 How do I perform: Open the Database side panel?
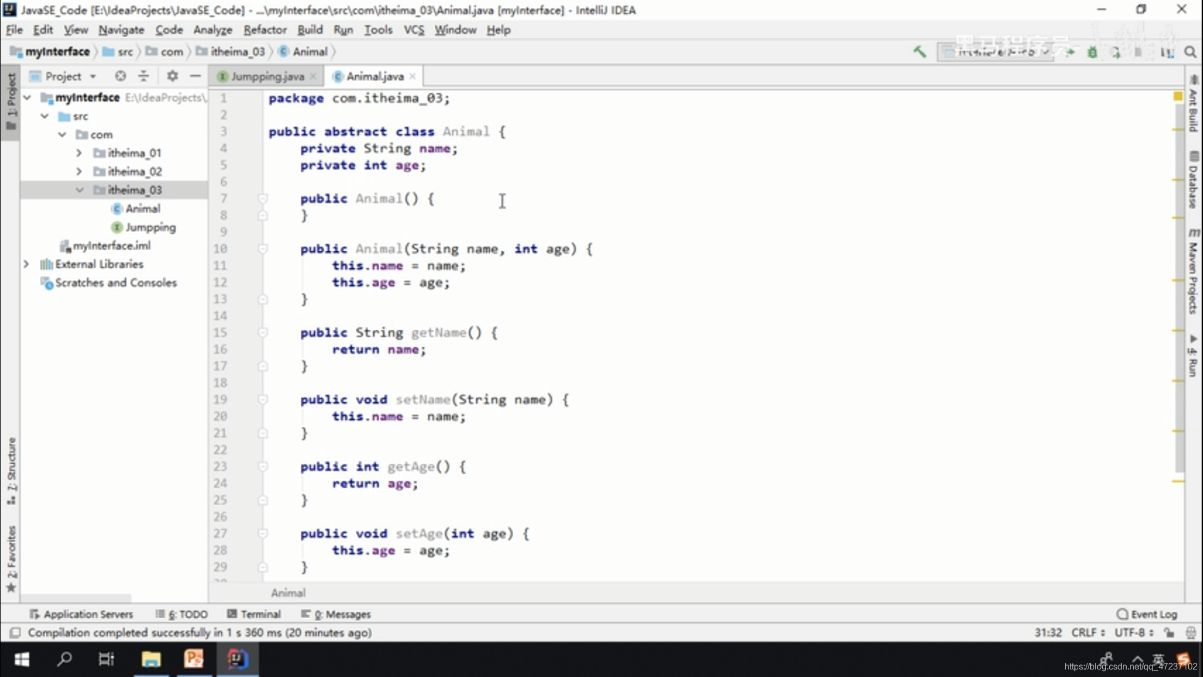(x=1193, y=180)
